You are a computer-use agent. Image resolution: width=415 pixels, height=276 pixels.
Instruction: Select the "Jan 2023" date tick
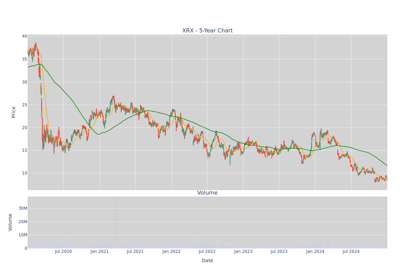pos(243,252)
